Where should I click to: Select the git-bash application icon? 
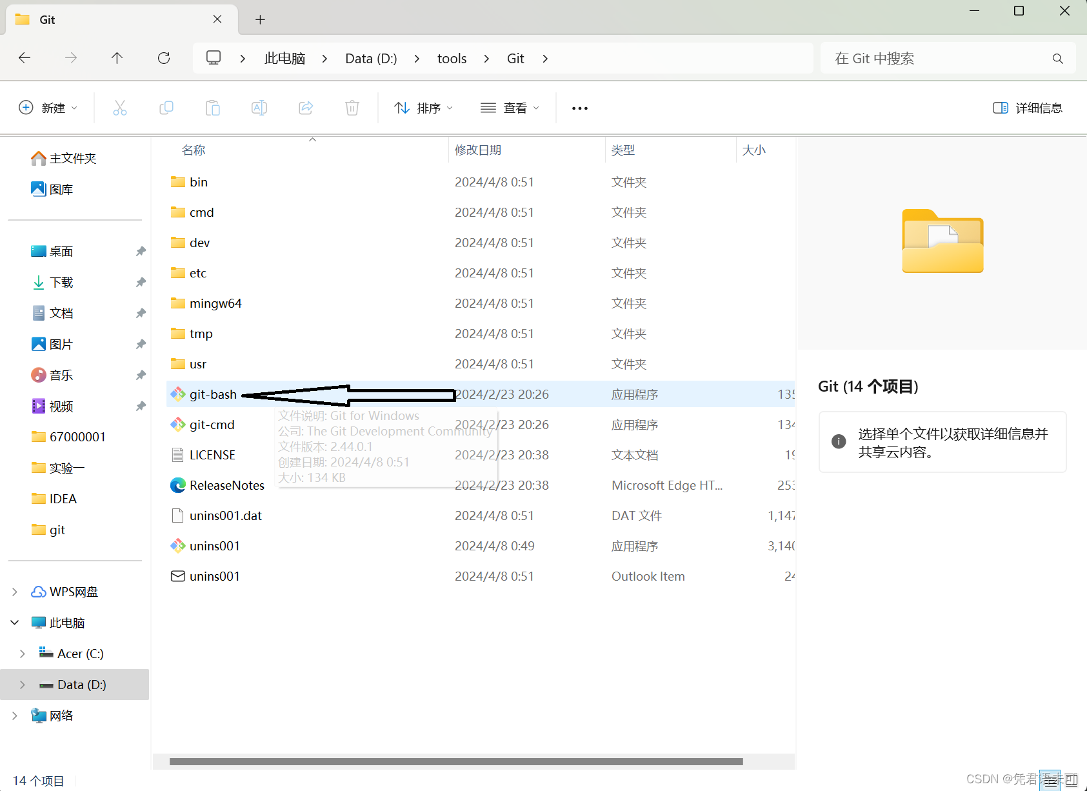point(178,394)
